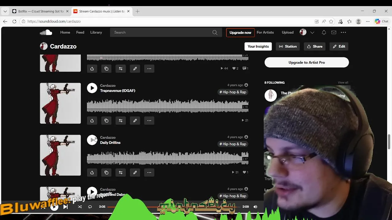
Task: Click the search magnifier icon
Action: point(215,32)
